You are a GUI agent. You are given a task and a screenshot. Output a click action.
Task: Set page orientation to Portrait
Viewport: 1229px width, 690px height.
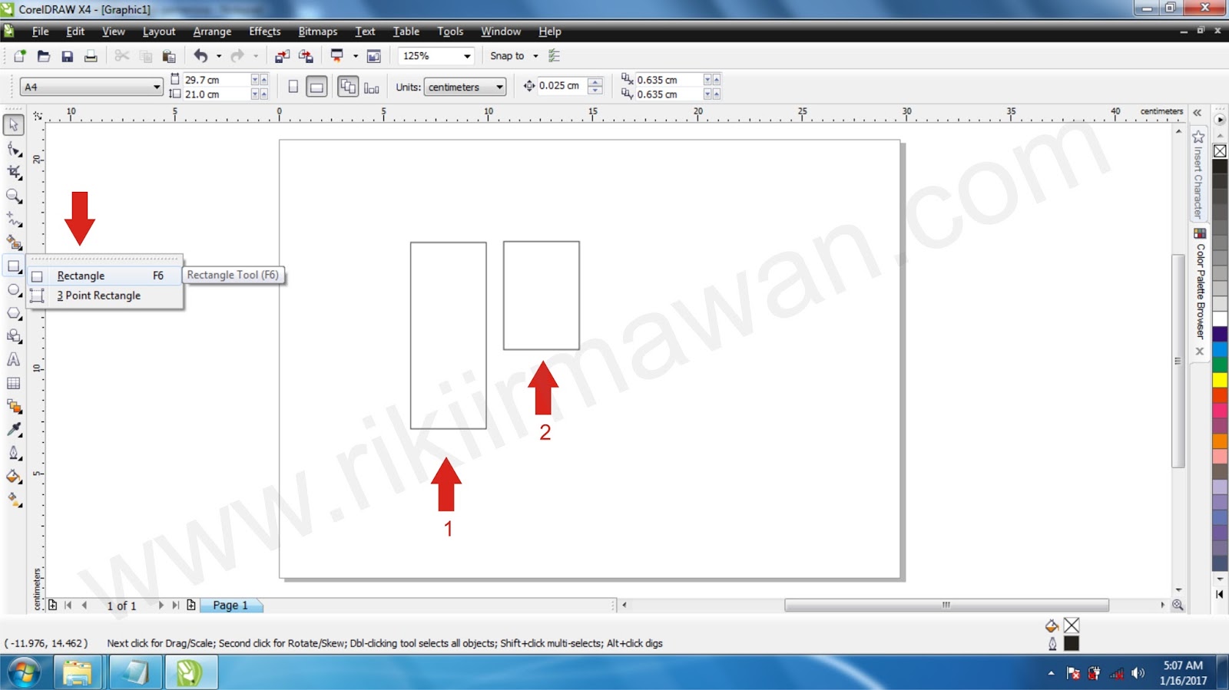[x=293, y=87]
